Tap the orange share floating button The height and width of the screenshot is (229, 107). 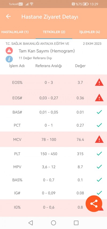94,204
